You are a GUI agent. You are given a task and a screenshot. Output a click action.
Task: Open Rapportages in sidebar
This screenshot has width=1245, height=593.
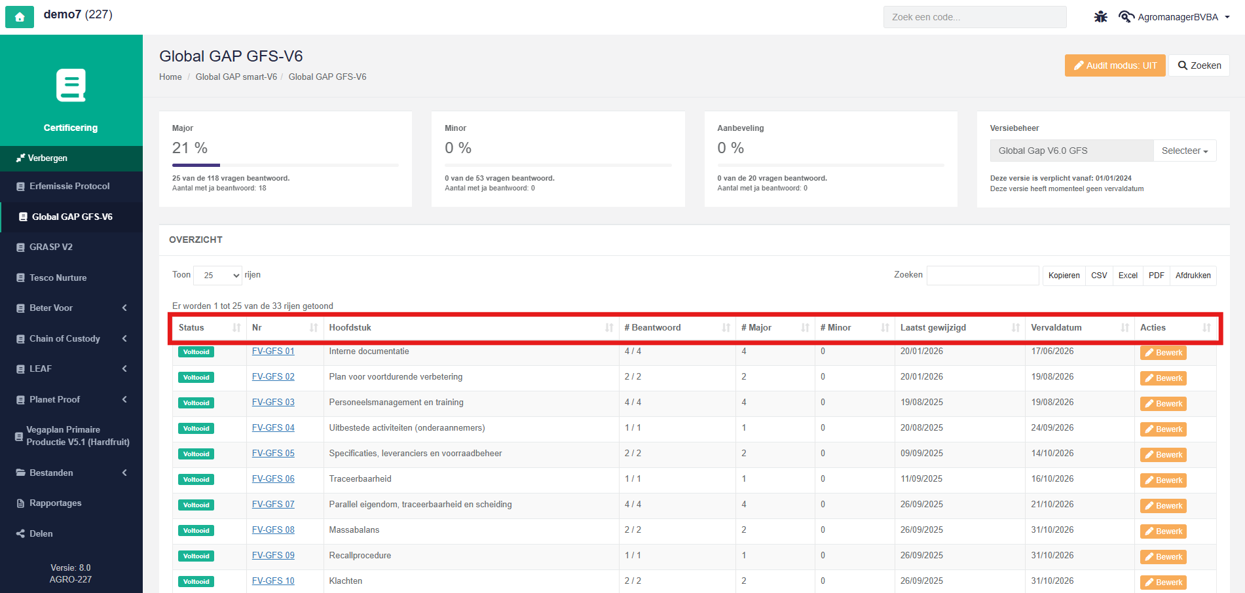tap(71, 503)
